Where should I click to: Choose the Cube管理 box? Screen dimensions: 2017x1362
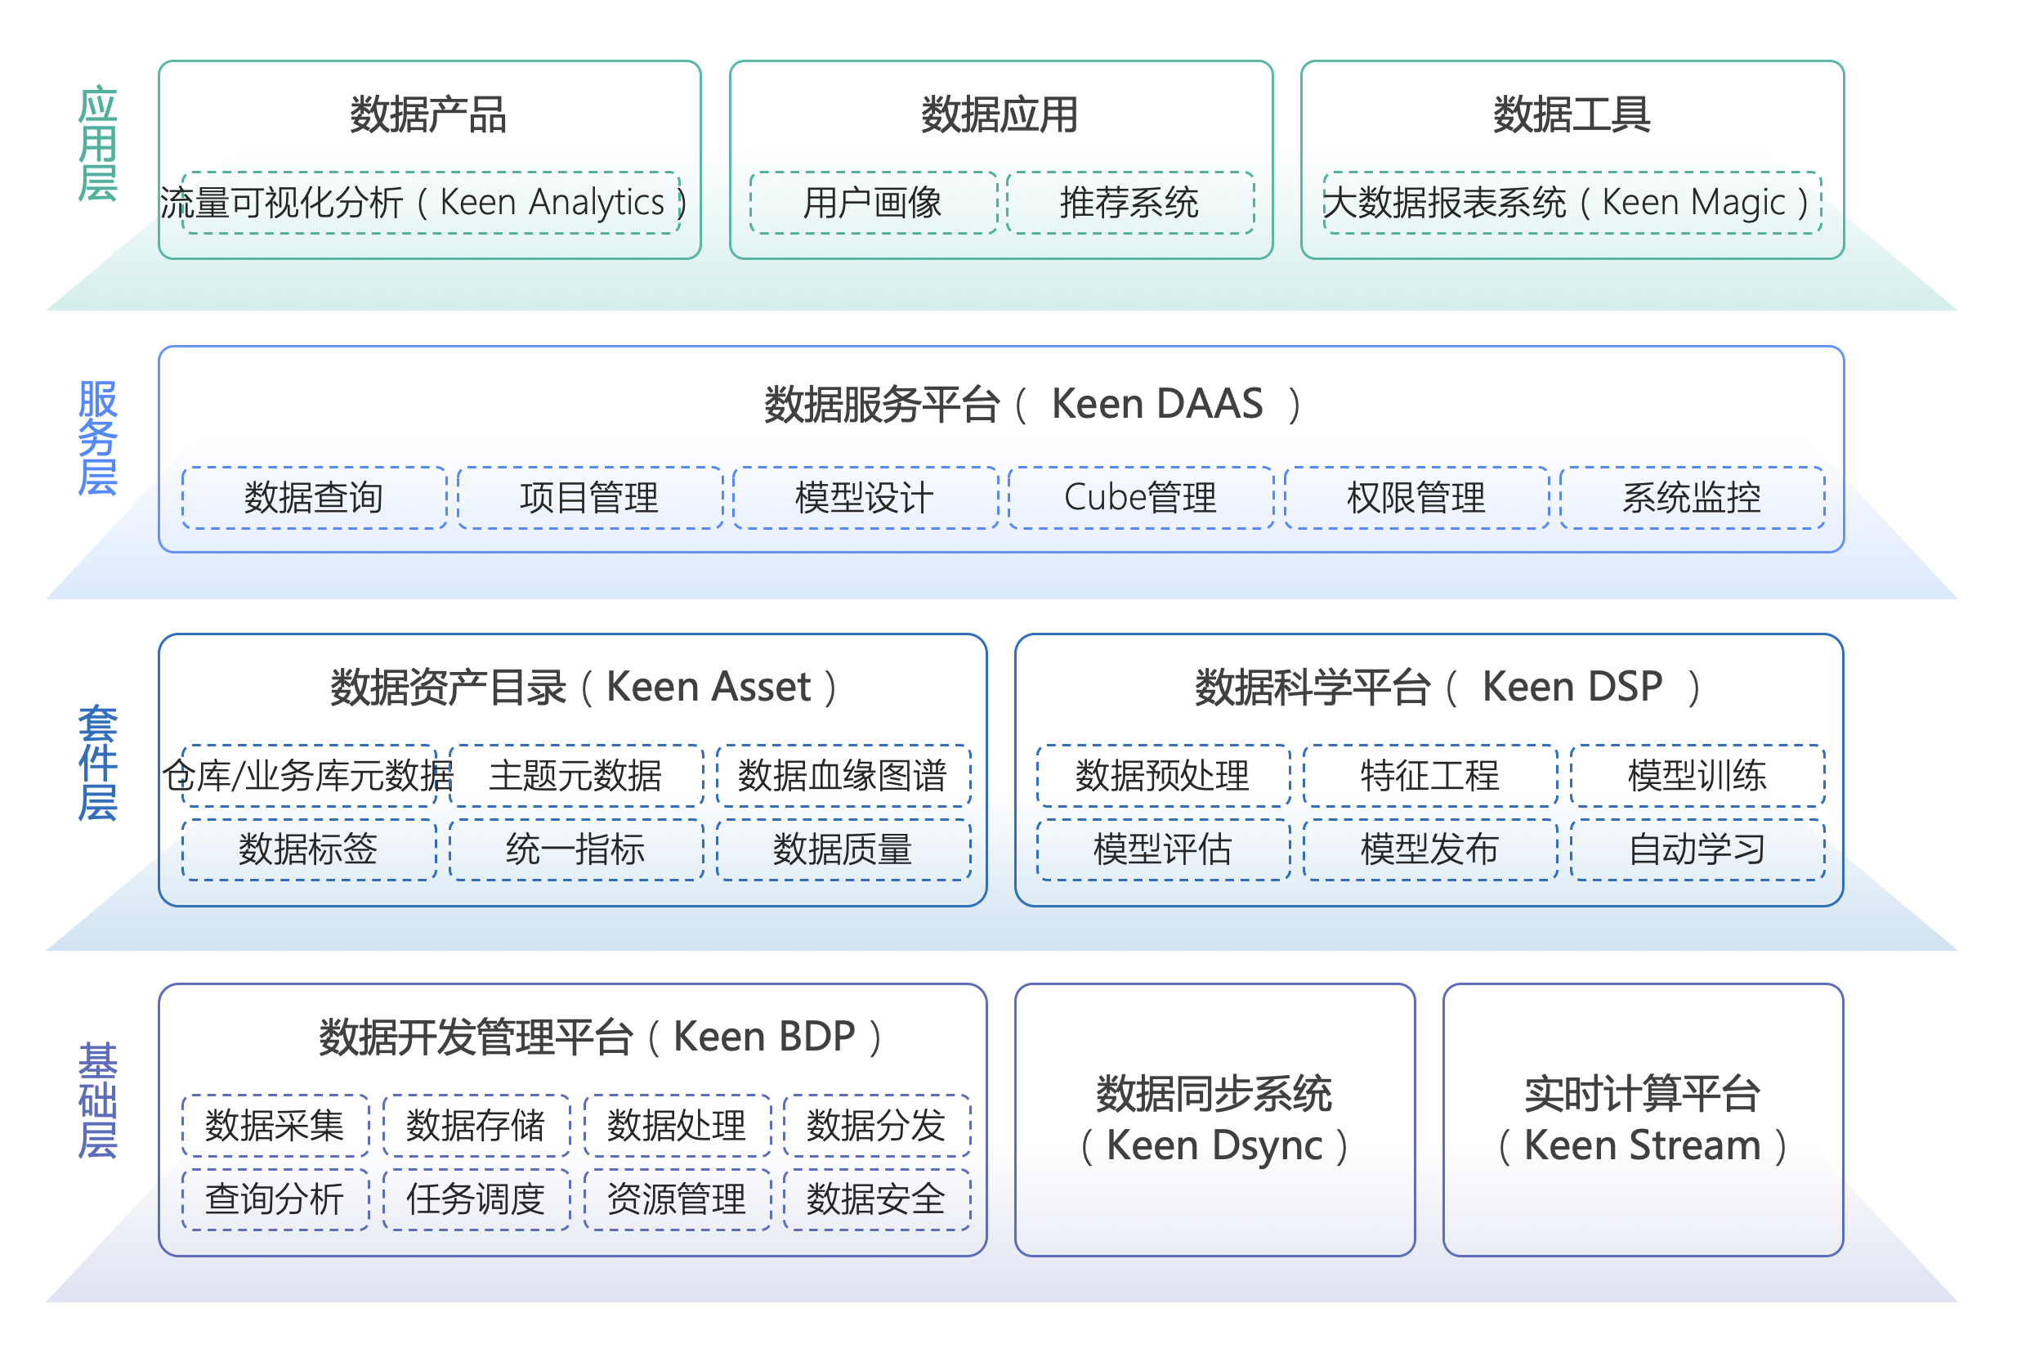click(x=1141, y=497)
